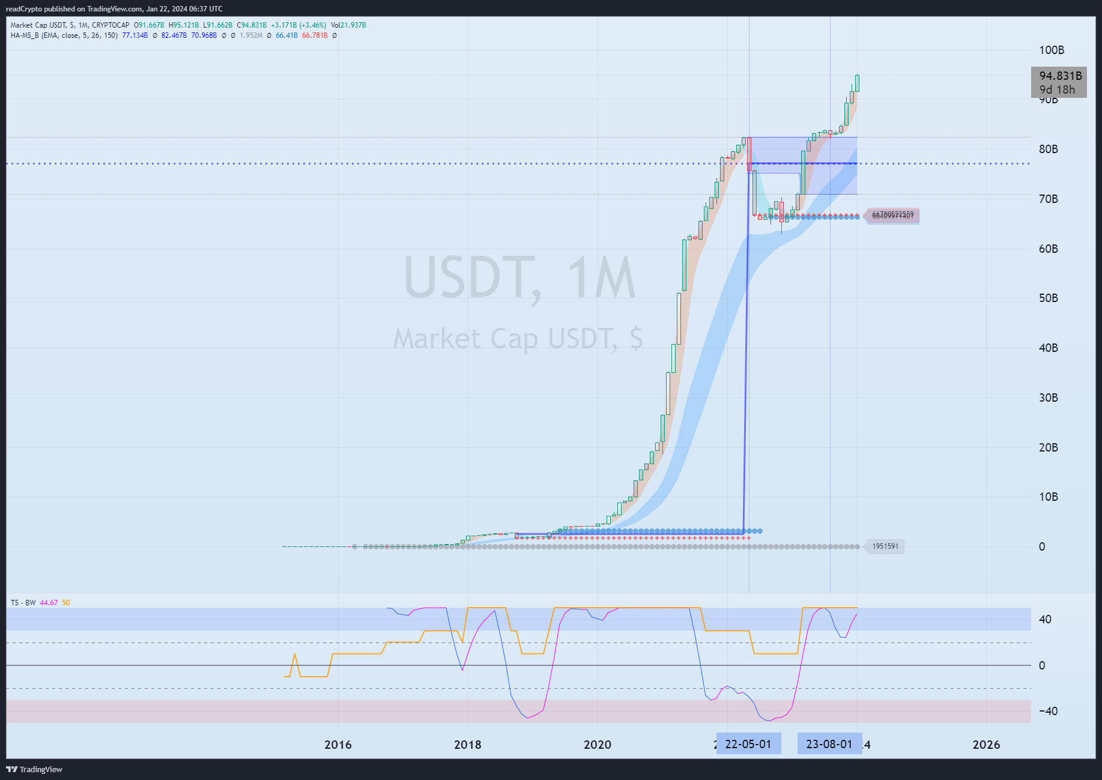
Task: Click the 10B price axis label
Action: pyautogui.click(x=1049, y=497)
